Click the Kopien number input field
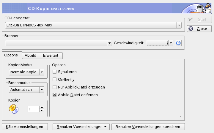The width and height of the screenshot is (214, 133). coord(33,109)
